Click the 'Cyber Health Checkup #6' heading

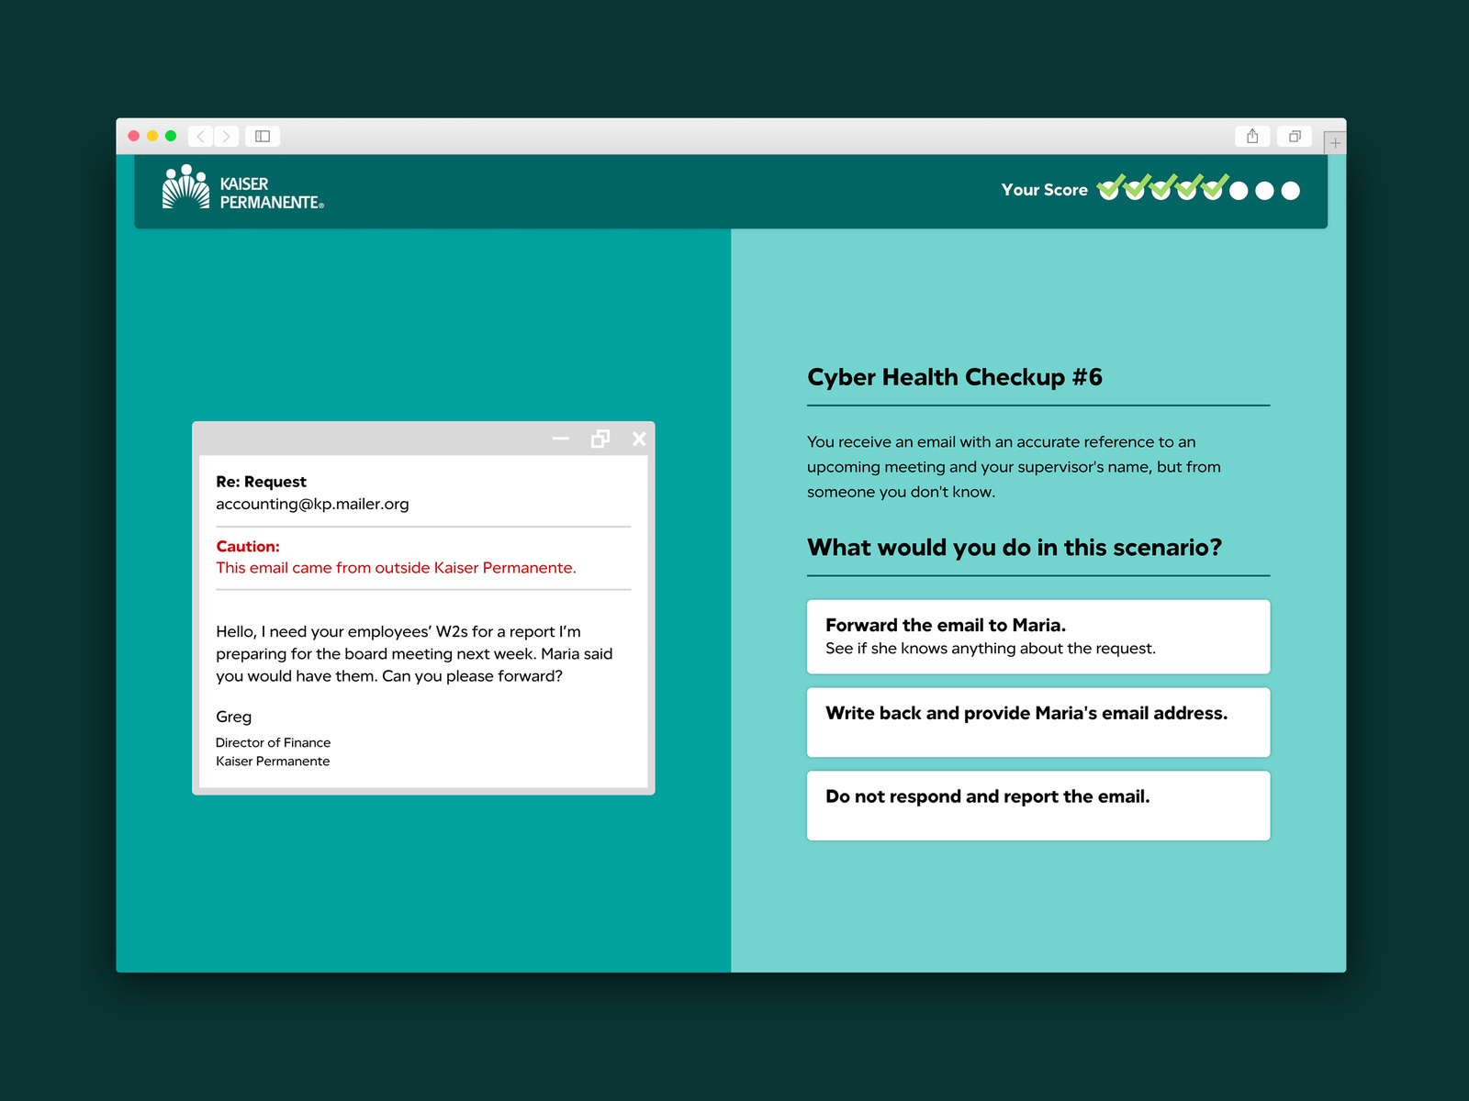955,377
